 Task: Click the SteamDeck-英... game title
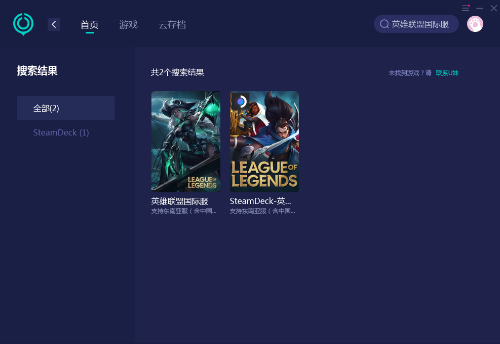point(260,201)
